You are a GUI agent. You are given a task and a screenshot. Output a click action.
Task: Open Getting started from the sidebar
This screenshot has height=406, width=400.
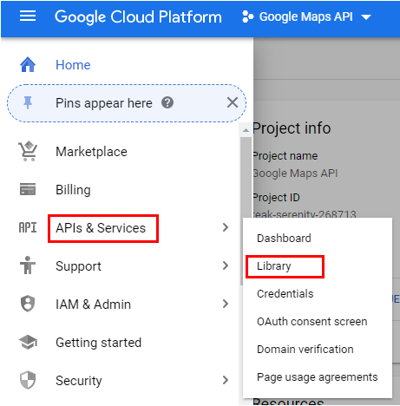(x=98, y=343)
